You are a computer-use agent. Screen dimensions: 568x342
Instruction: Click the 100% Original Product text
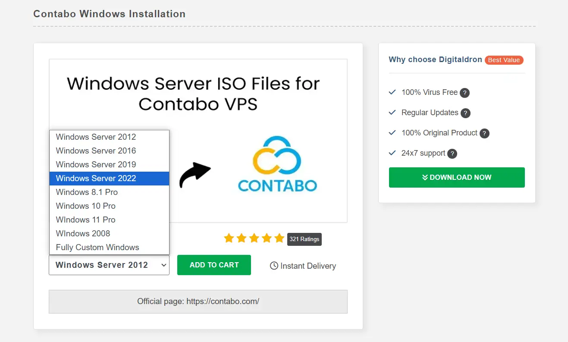tap(439, 133)
